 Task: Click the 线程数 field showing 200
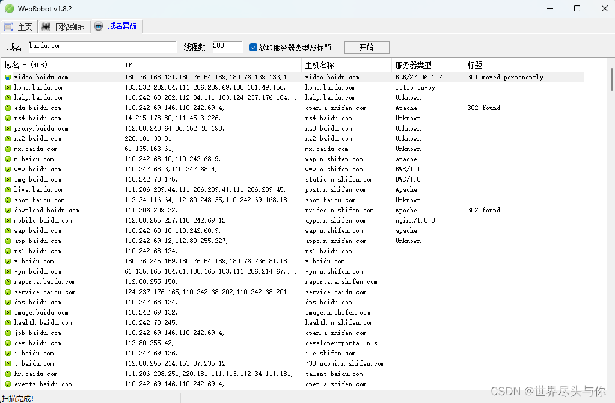point(227,47)
